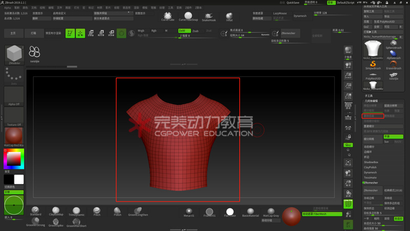Select the AlphaBrush tool thumbnail
410x231 pixels.
394,55
